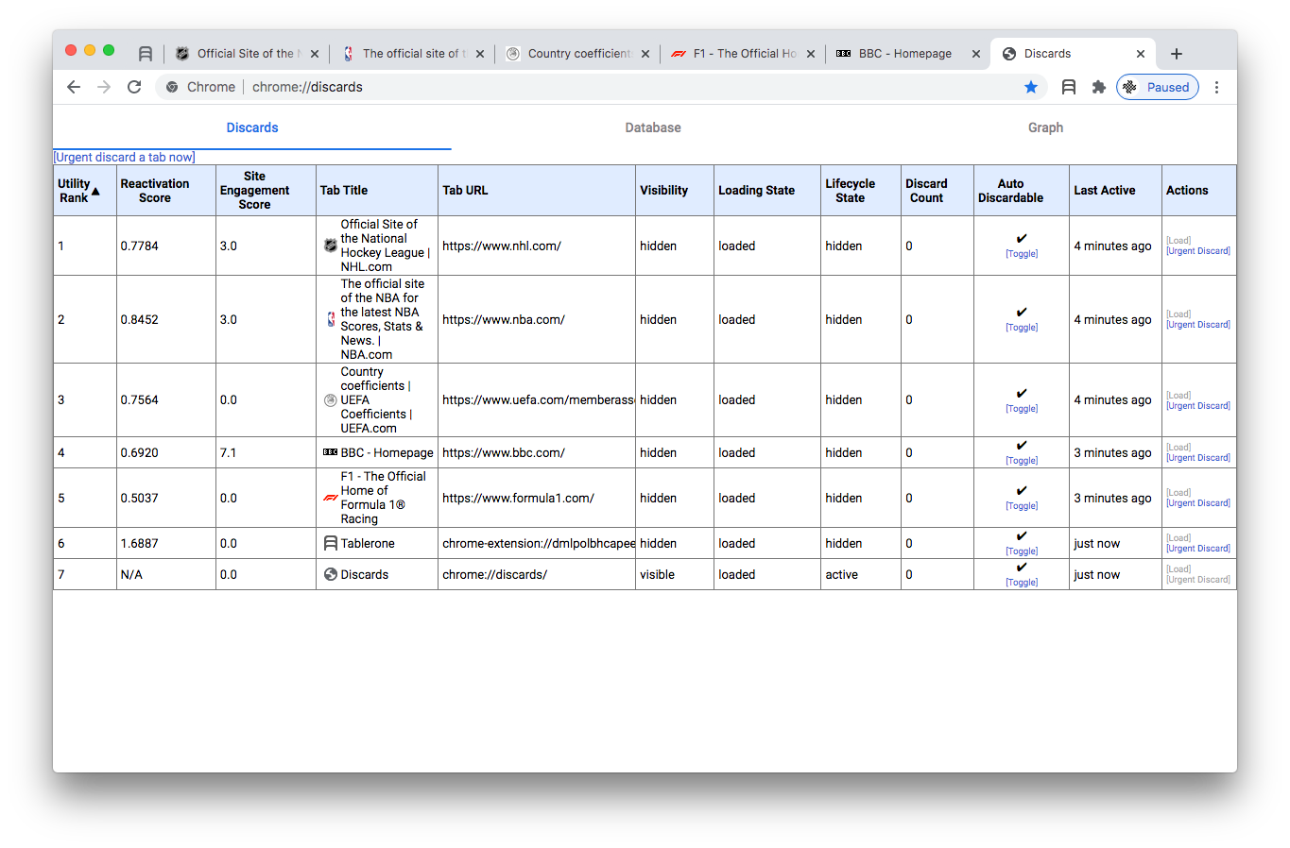This screenshot has height=848, width=1290.
Task: Click the Paused profile button
Action: 1158,87
